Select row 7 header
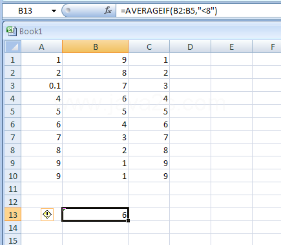Viewport: 281px width, 245px height. (x=13, y=137)
